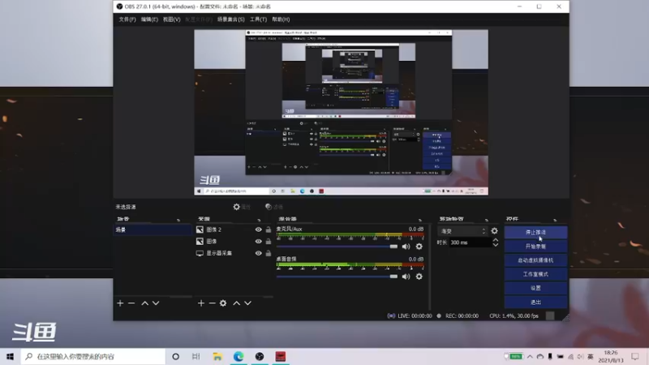Add a new scene with plus icon

coord(120,303)
